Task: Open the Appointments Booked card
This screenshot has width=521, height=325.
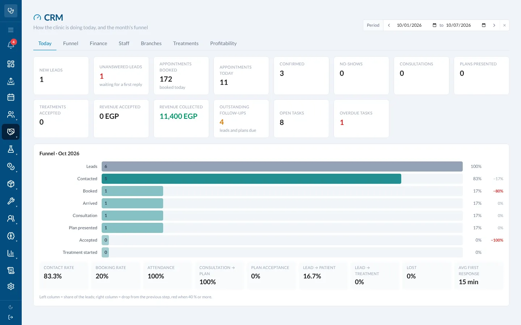Action: point(181,76)
